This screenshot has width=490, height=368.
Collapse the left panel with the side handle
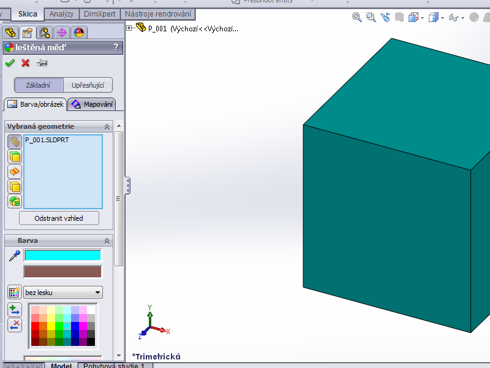[127, 186]
